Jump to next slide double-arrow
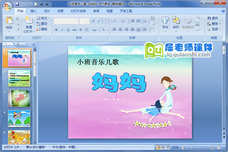Image resolution: width=228 pixels, height=152 pixels. (224, 137)
